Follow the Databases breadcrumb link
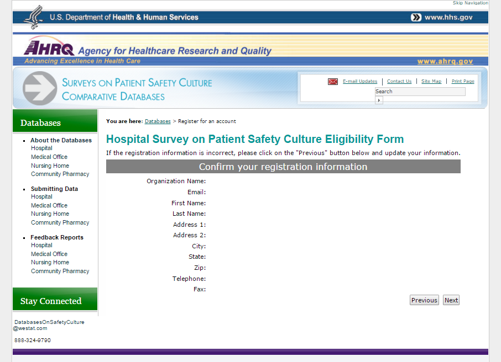Viewport: 501px width, 362px height. pyautogui.click(x=158, y=121)
